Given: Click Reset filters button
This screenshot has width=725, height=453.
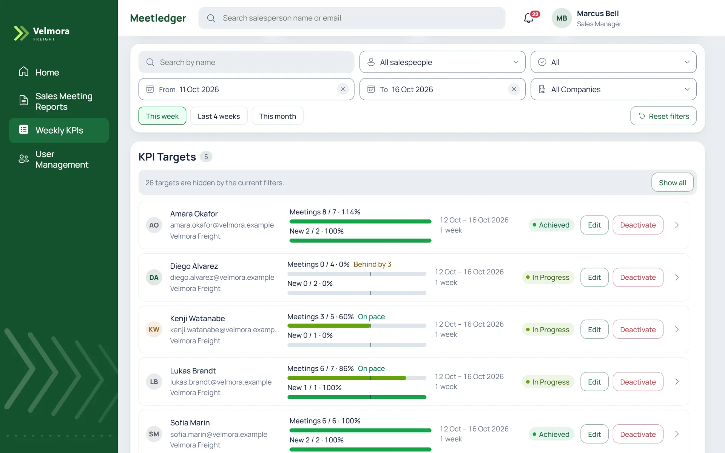Looking at the screenshot, I should [663, 116].
